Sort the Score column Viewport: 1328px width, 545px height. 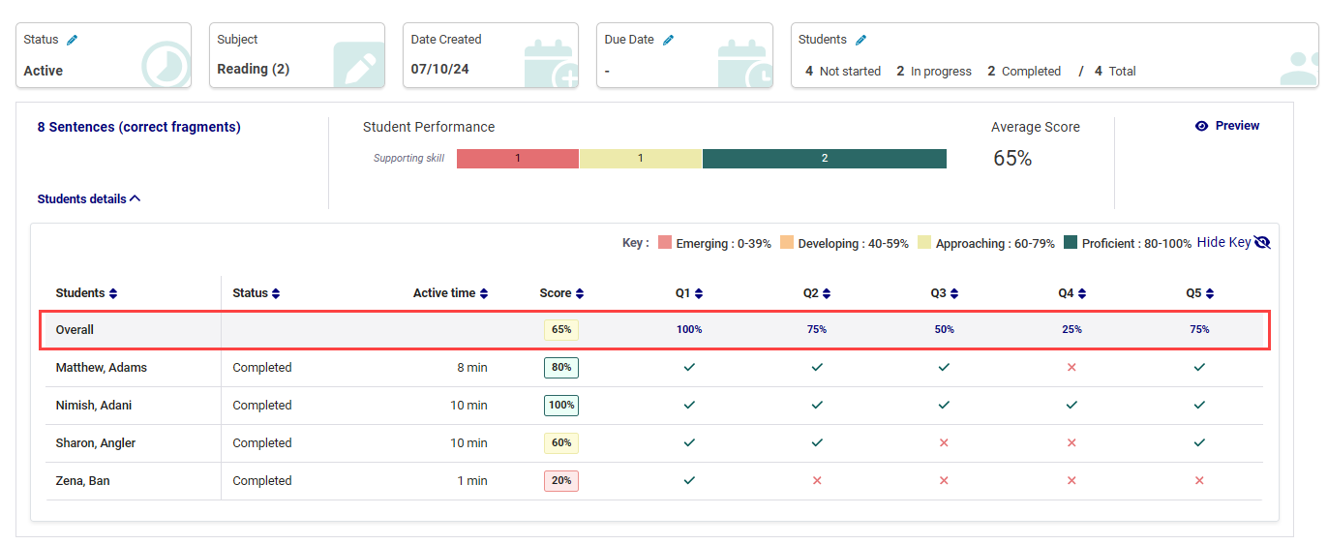point(580,293)
